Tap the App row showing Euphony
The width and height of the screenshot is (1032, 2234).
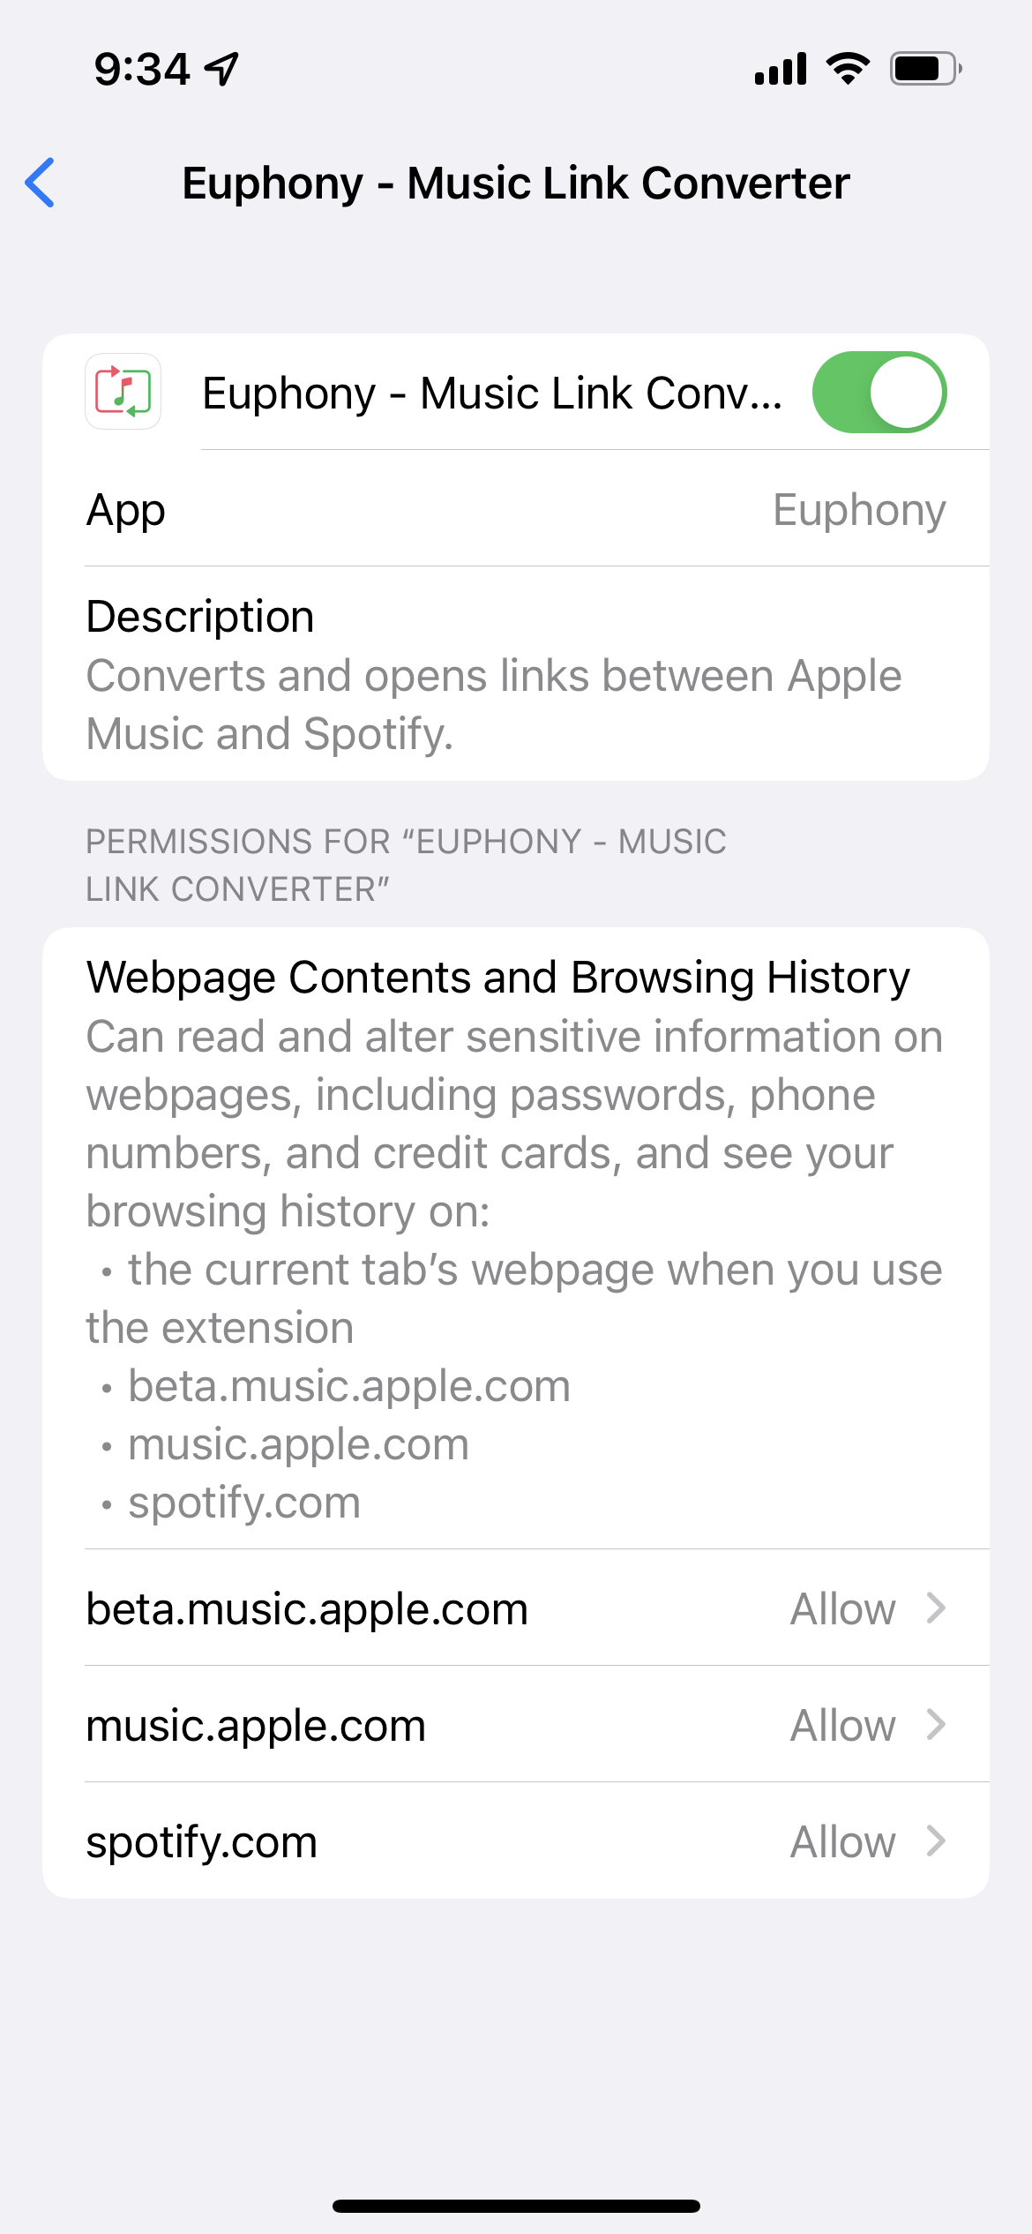[x=516, y=510]
